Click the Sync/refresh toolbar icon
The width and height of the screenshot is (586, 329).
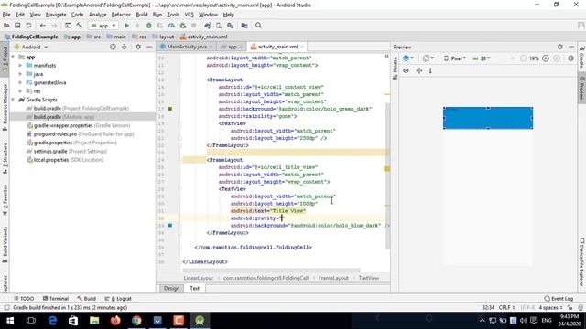(x=28, y=26)
